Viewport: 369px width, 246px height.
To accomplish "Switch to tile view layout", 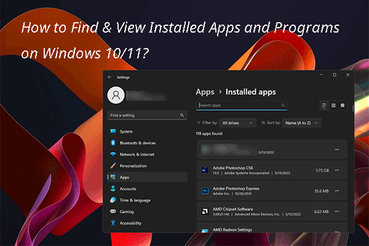I will [x=342, y=105].
